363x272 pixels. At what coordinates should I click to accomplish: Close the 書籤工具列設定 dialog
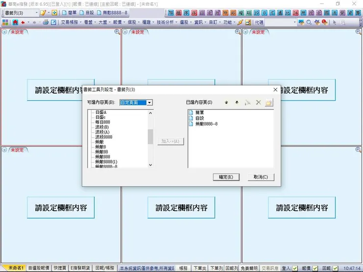click(x=275, y=90)
